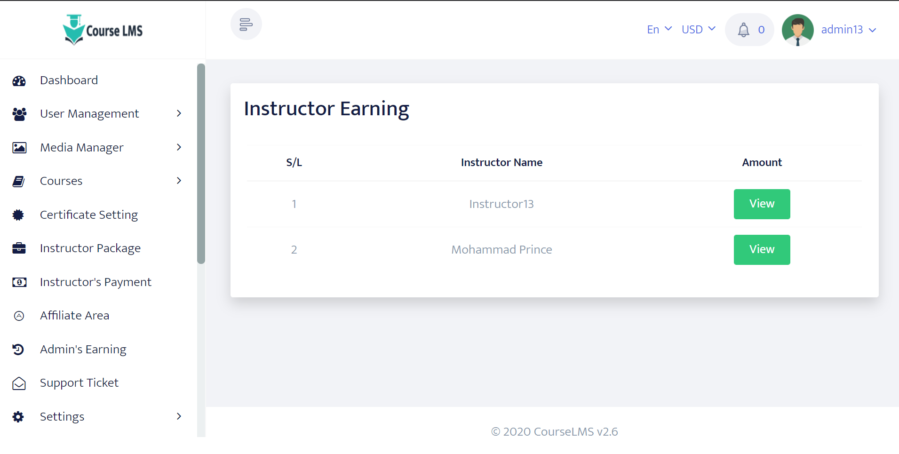View earnings for Mohammad Prince

761,249
